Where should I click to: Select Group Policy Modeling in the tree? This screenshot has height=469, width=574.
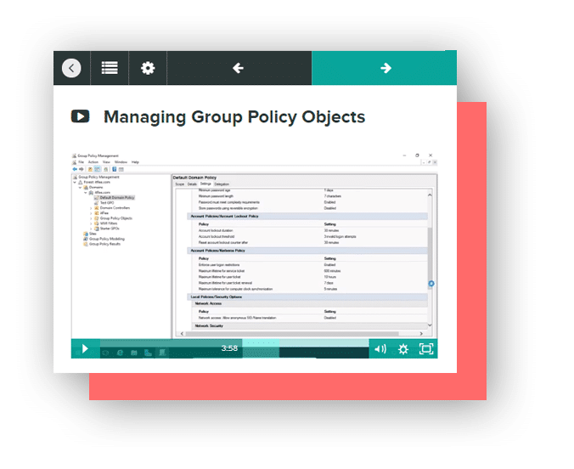click(105, 239)
